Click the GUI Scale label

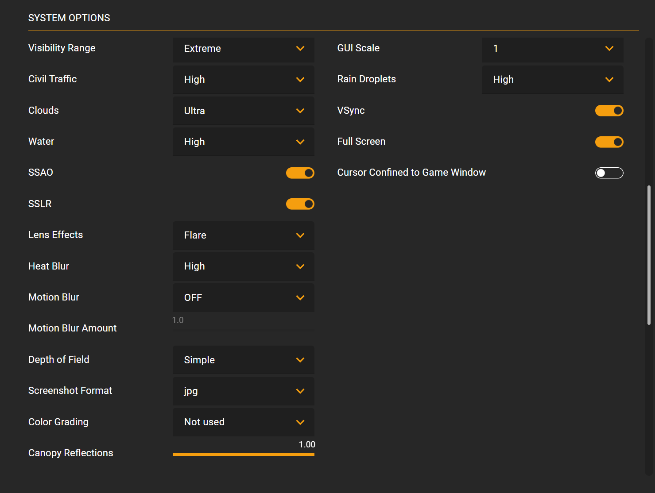coord(358,48)
